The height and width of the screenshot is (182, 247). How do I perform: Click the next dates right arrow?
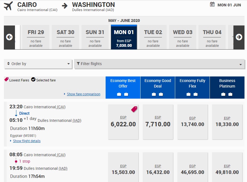(x=239, y=37)
